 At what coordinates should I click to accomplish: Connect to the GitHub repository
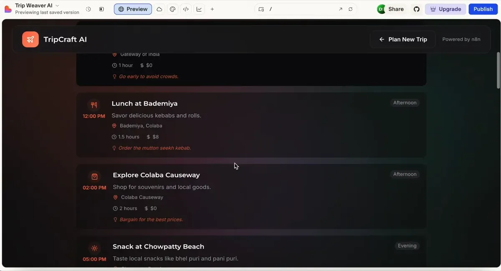tap(416, 9)
